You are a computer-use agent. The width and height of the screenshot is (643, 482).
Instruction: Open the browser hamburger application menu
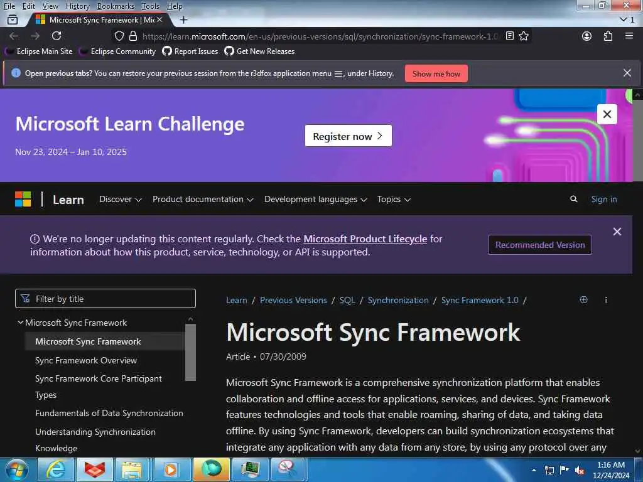(x=629, y=36)
